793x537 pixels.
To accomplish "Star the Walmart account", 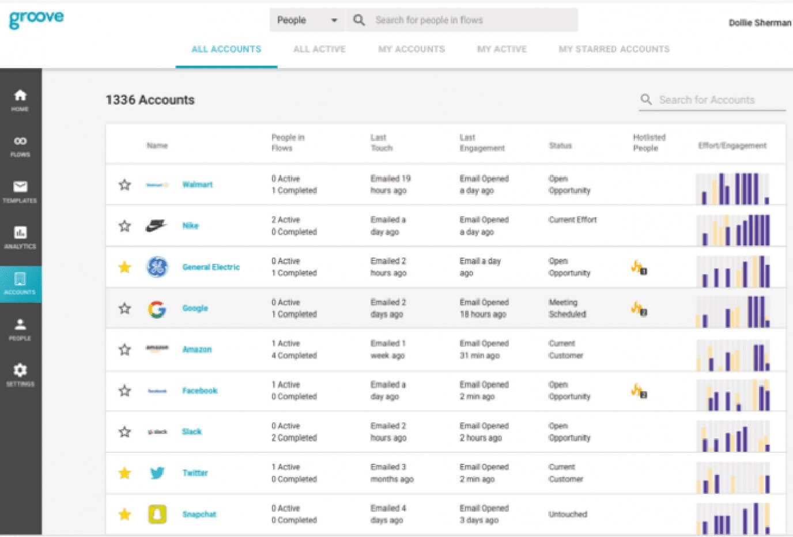I will click(124, 185).
